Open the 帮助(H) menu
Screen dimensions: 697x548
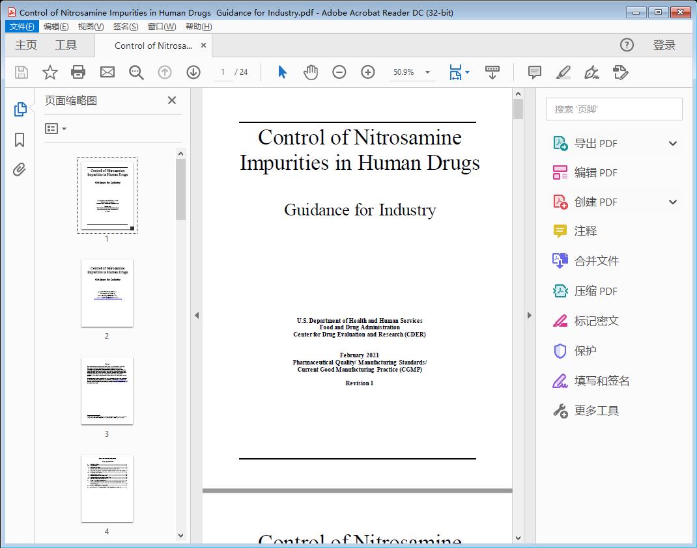pos(199,27)
